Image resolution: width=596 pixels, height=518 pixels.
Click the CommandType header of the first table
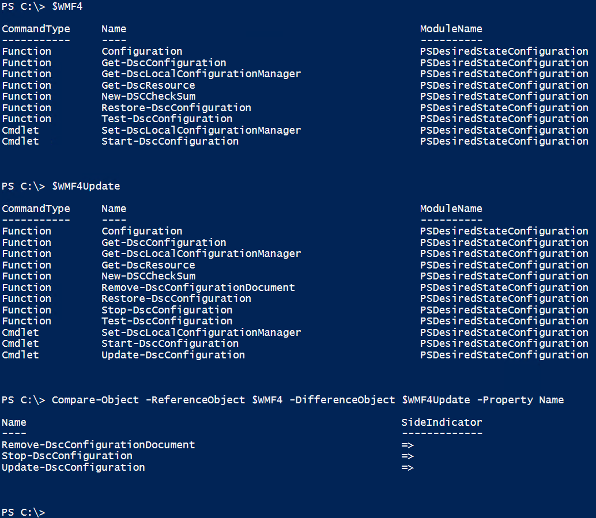(x=36, y=29)
